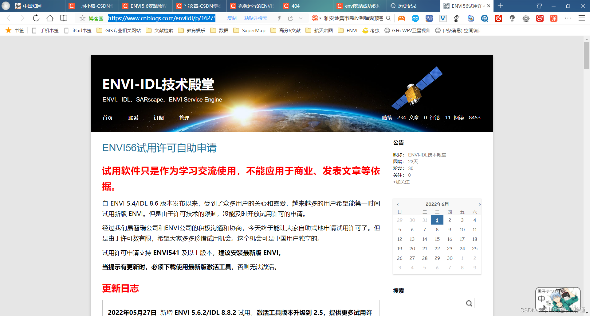Click the 首页 blog navigation item

[x=108, y=118]
